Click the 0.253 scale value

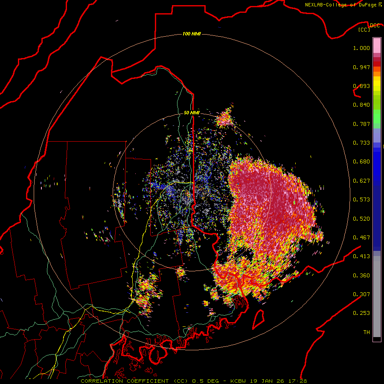[x=361, y=313]
